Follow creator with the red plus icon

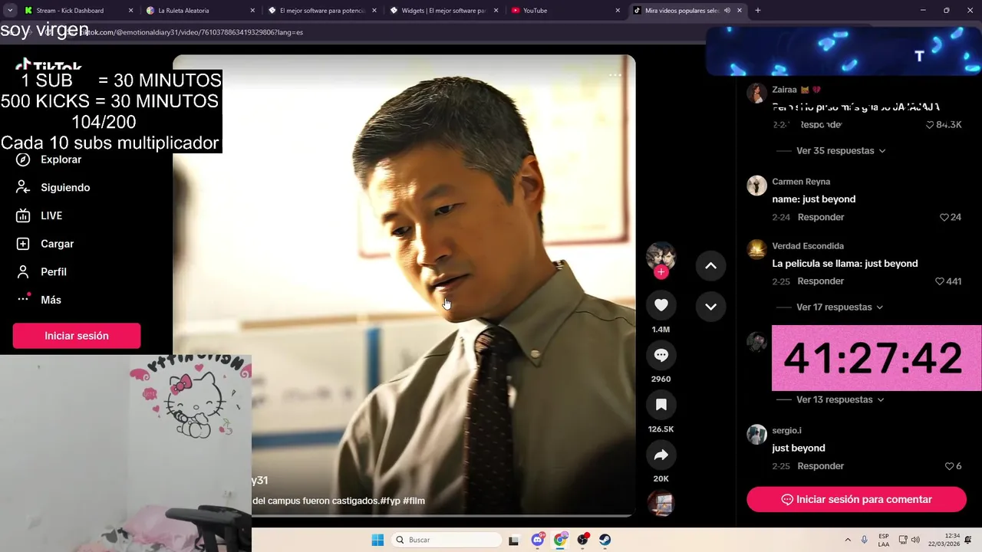coord(661,272)
